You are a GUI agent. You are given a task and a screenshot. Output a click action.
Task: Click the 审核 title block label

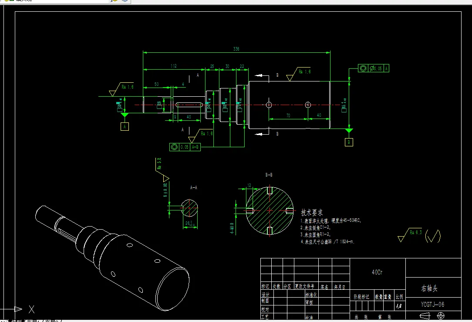click(x=310, y=302)
